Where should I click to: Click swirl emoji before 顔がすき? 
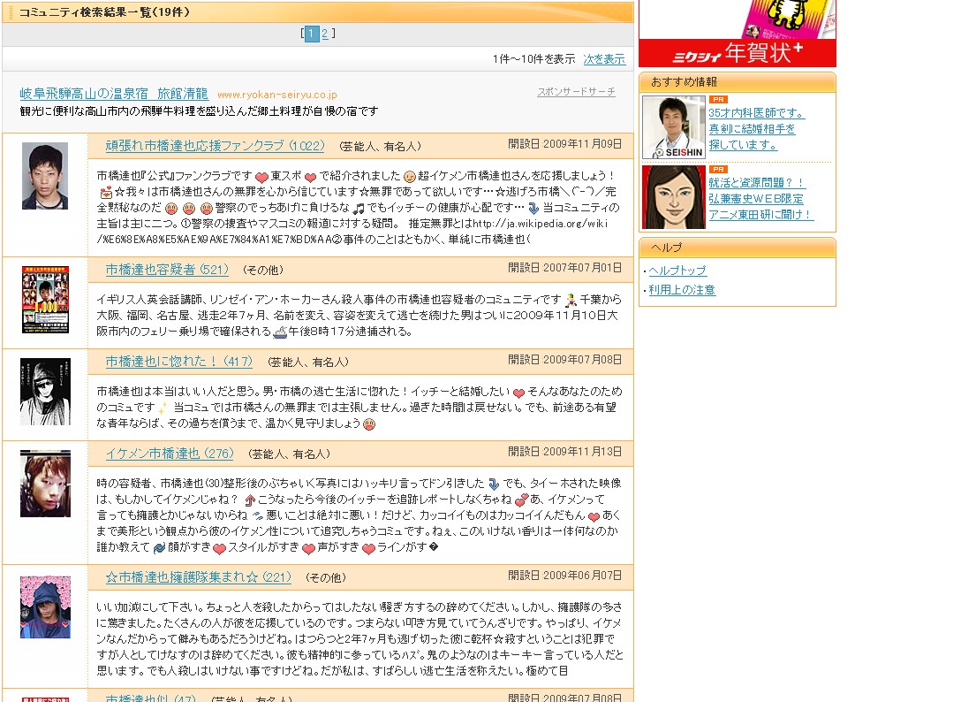(x=159, y=547)
